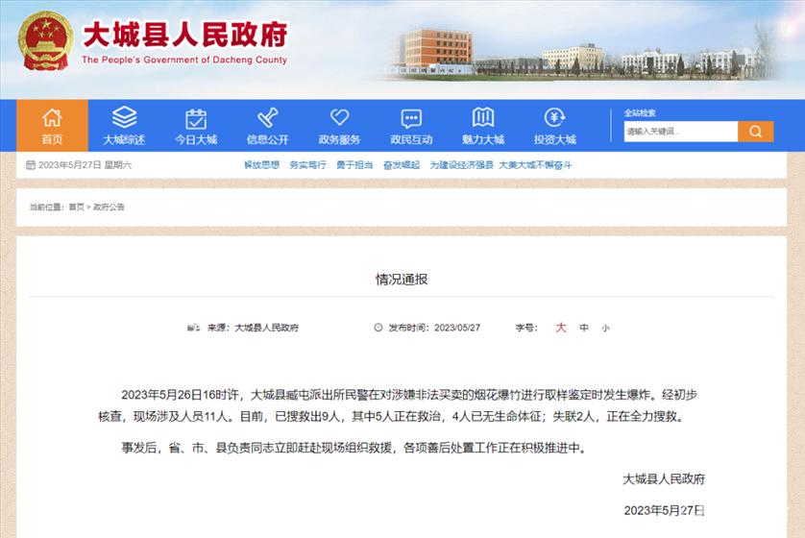Focus the 请输入关键词 search field

(x=681, y=132)
